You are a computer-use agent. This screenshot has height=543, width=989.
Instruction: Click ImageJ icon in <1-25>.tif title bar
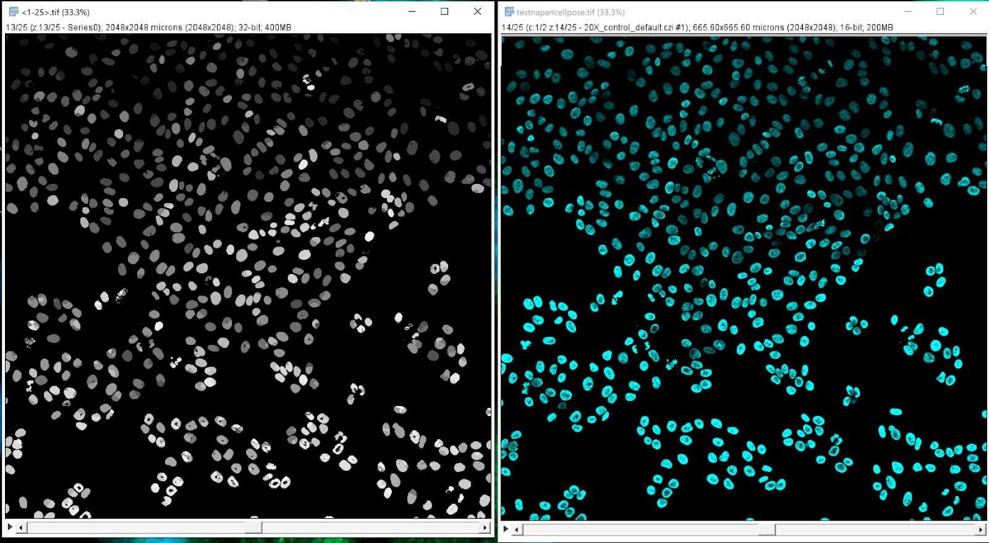[x=14, y=12]
